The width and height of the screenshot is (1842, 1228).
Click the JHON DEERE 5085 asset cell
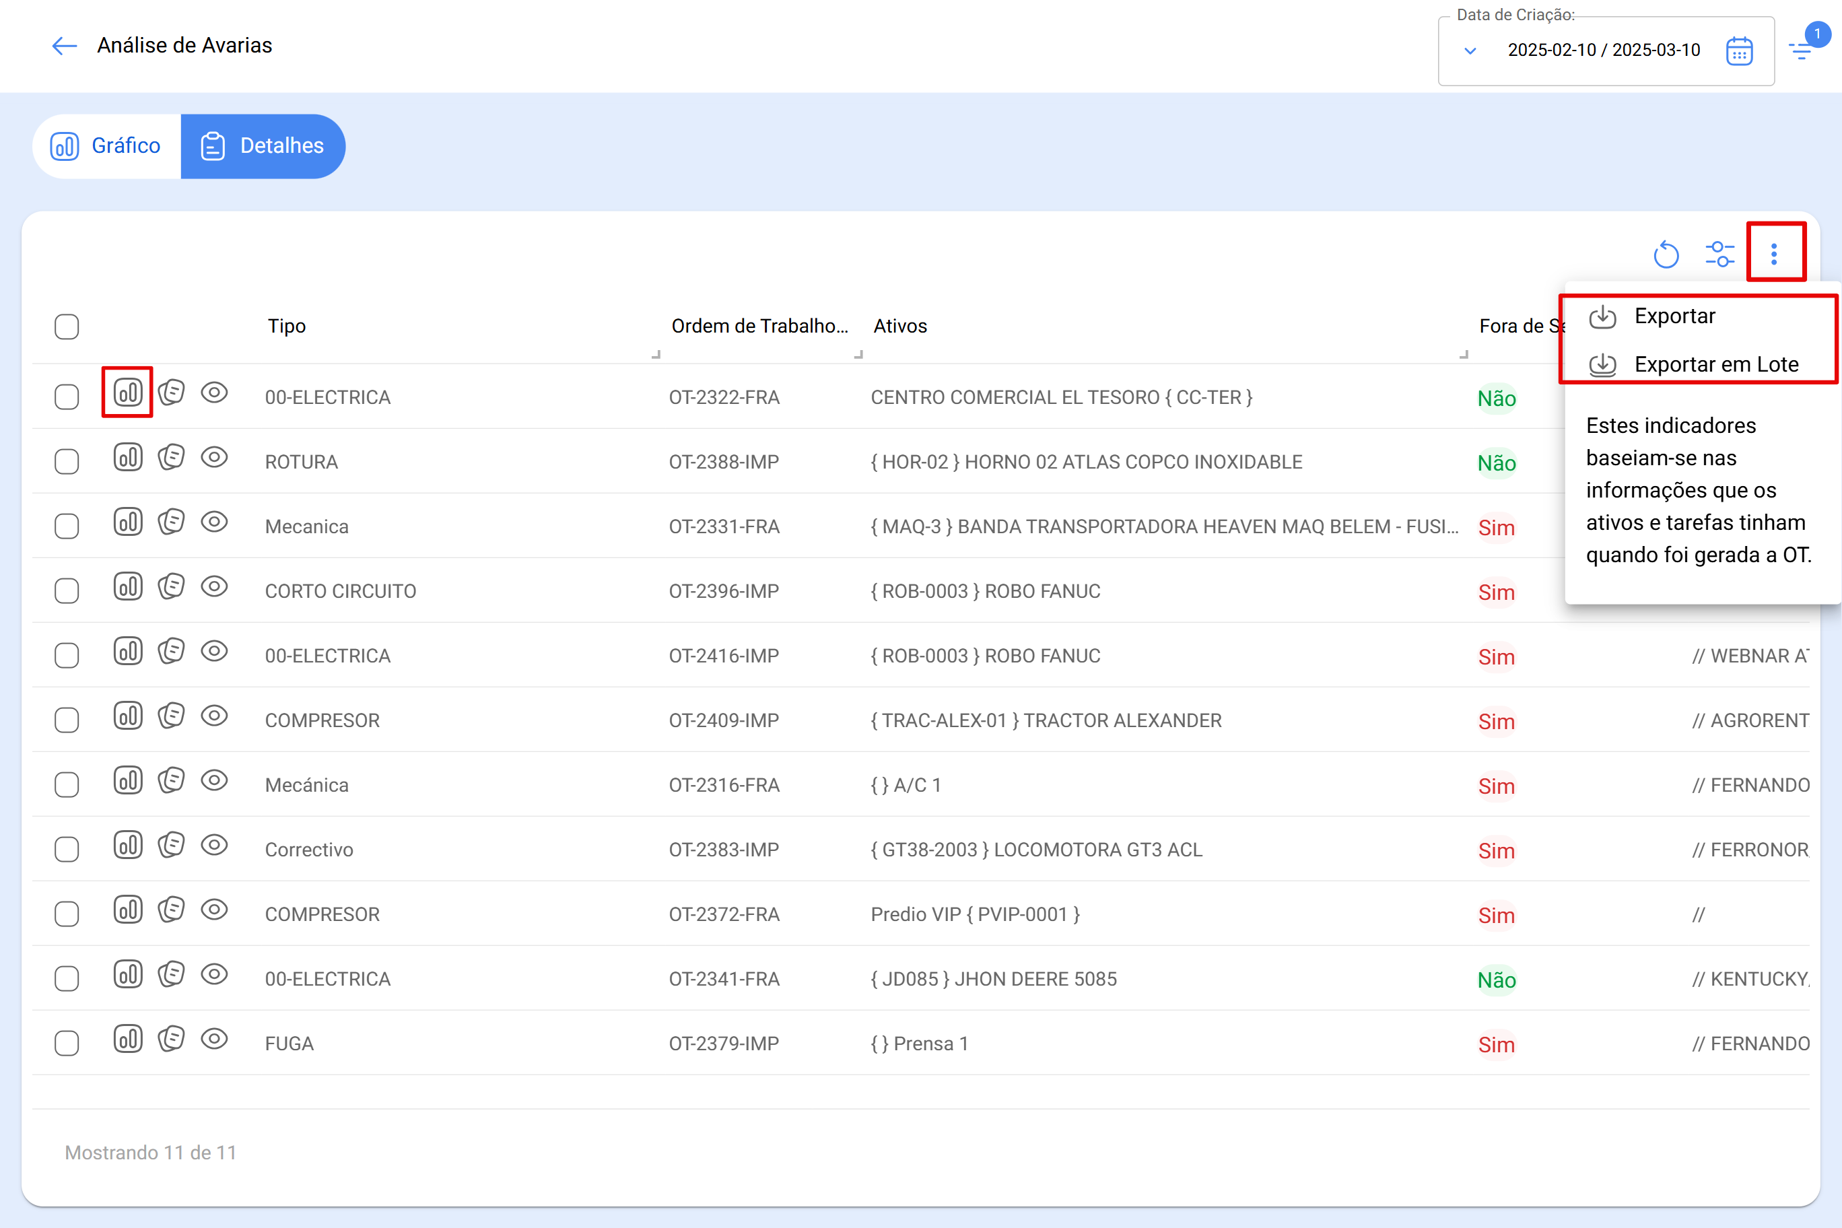[994, 979]
